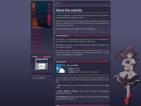The image size is (141, 106).
Task: Open the 24H (UTC) clock format dropdown
Action: [x=47, y=57]
